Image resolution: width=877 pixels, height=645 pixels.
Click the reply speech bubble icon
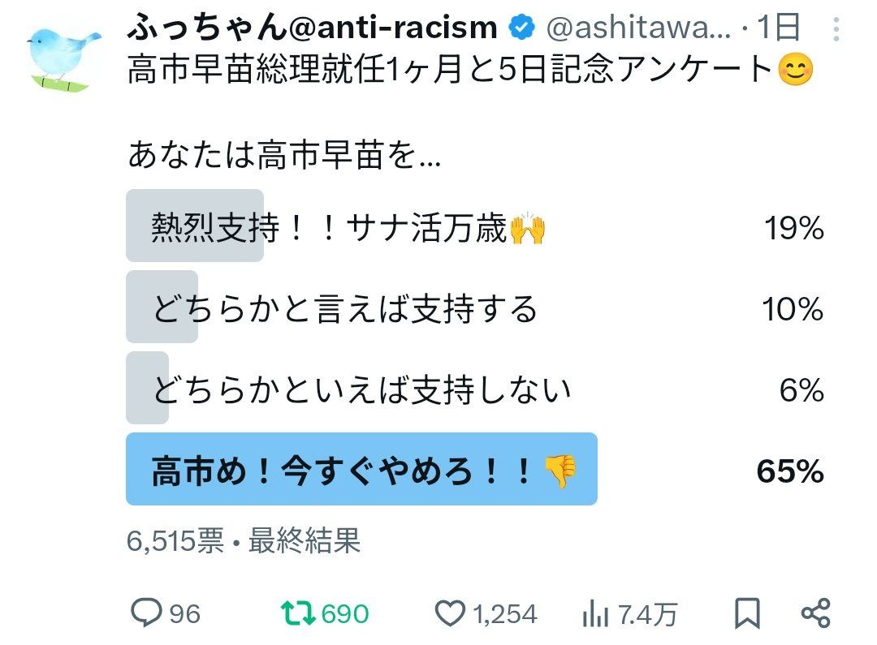click(147, 613)
